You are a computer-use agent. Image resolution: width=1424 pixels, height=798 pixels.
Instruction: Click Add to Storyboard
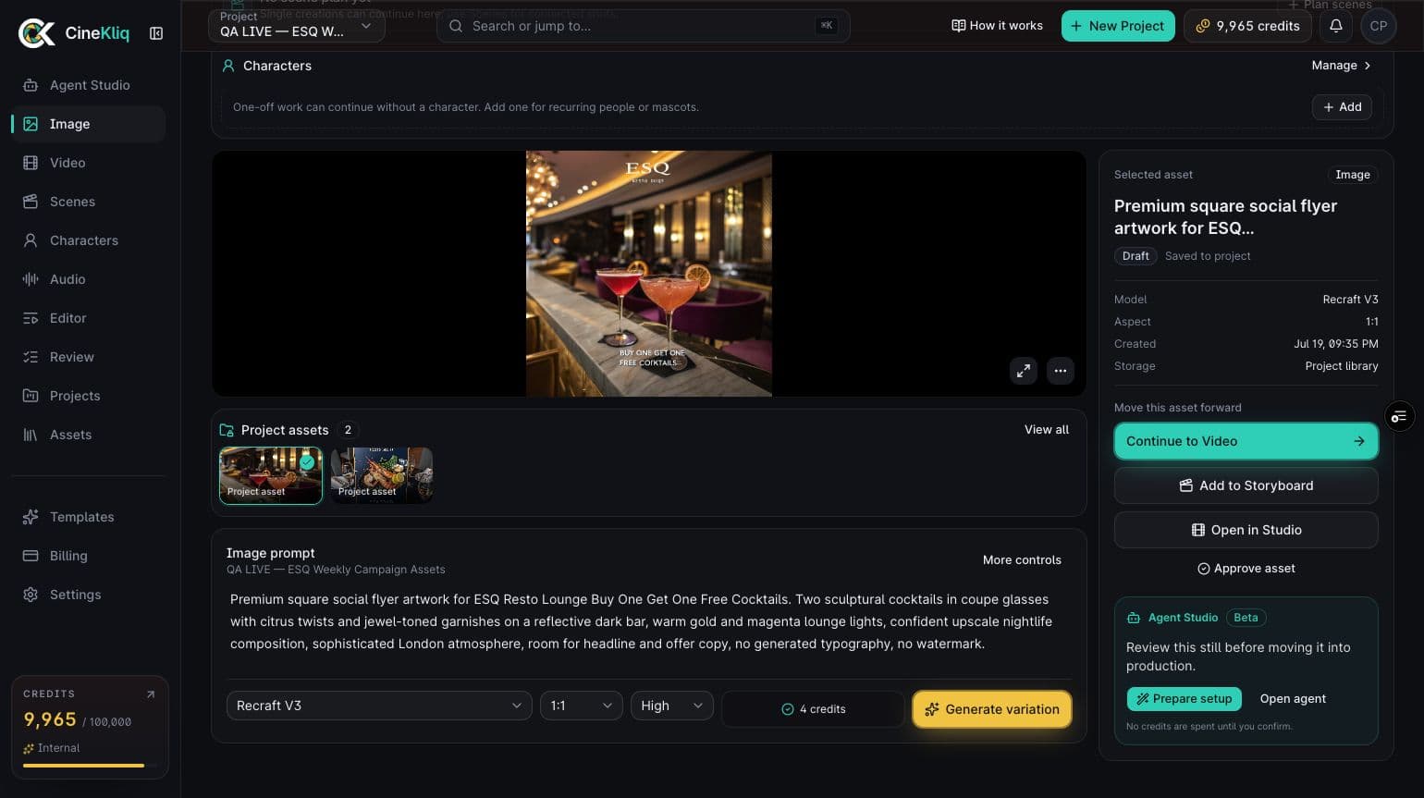pos(1246,485)
